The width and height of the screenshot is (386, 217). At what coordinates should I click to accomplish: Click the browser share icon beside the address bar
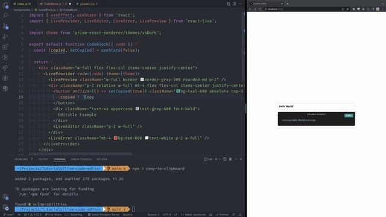[343, 9]
